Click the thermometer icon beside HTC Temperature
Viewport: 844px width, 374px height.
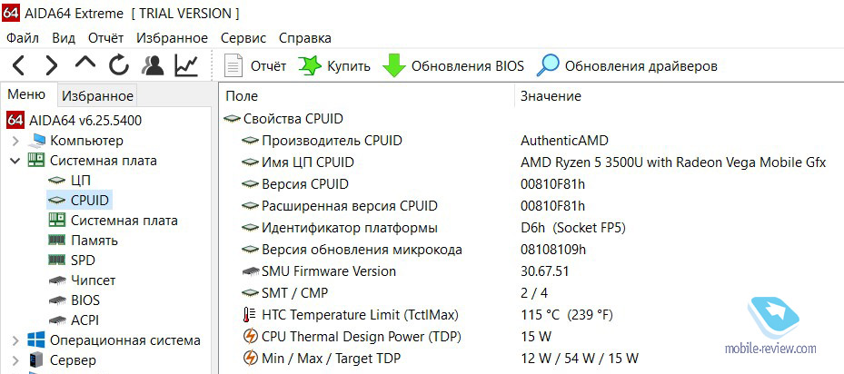tap(249, 315)
